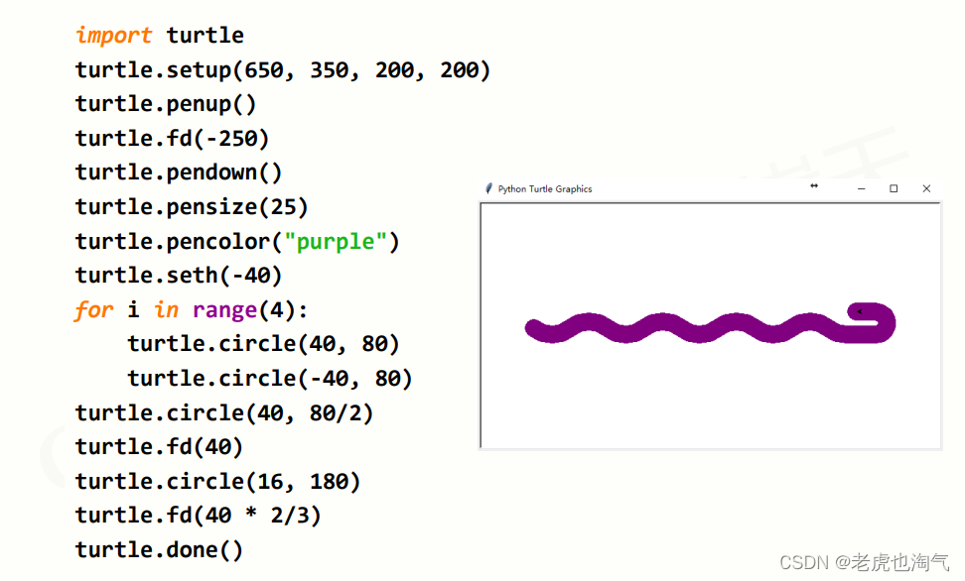This screenshot has height=581, width=965.
Task: Click the line 'turtle.pencolor("purple")'
Action: tap(237, 241)
